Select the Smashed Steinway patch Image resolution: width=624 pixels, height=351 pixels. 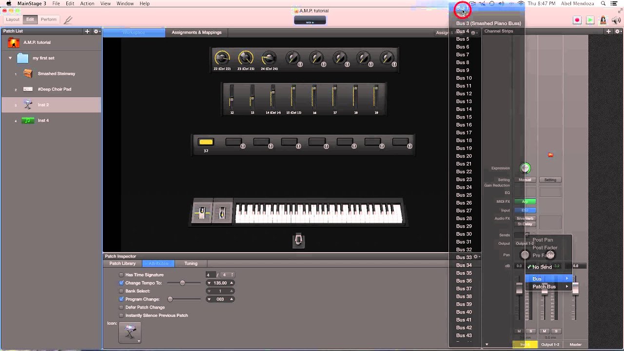tap(51, 74)
